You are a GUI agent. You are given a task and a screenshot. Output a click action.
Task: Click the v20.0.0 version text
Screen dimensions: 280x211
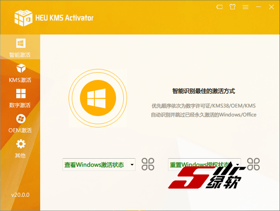click(x=20, y=195)
